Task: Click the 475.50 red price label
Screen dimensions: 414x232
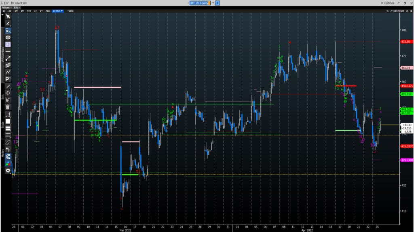Action: pos(407,42)
